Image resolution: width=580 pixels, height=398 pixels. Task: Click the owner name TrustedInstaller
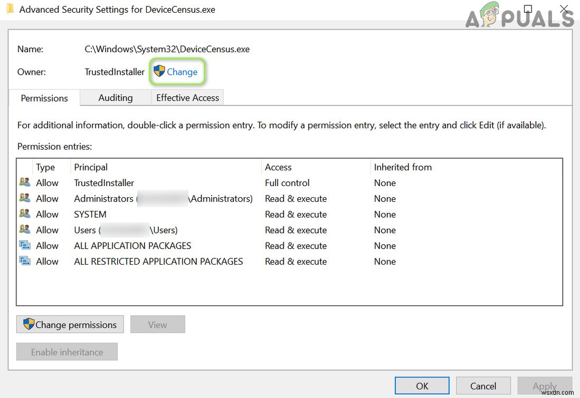click(x=115, y=72)
